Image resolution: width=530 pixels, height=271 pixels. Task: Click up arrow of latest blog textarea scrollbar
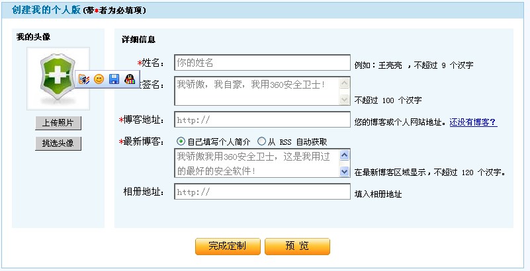344,155
